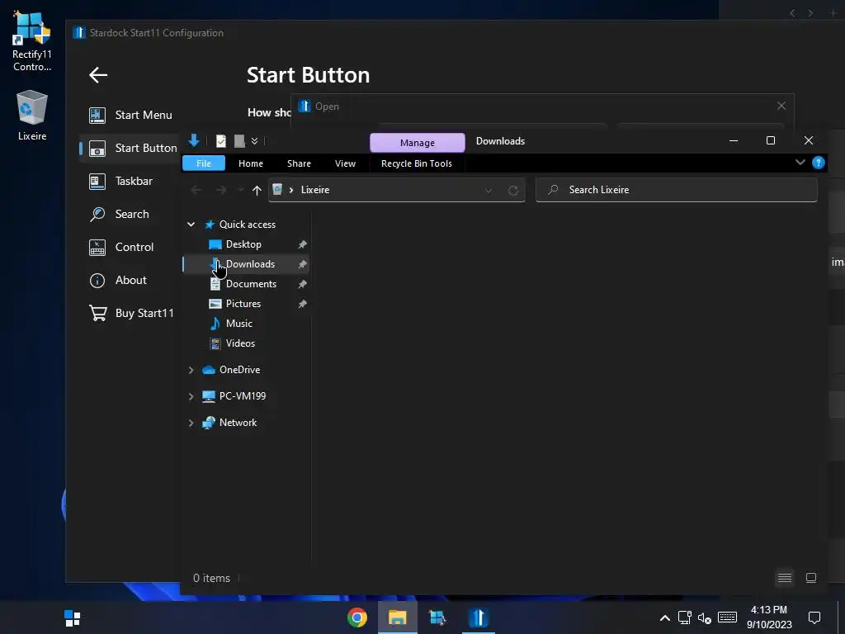The width and height of the screenshot is (845, 634).
Task: Select PC-VM199 in navigation pane
Action: click(x=243, y=396)
